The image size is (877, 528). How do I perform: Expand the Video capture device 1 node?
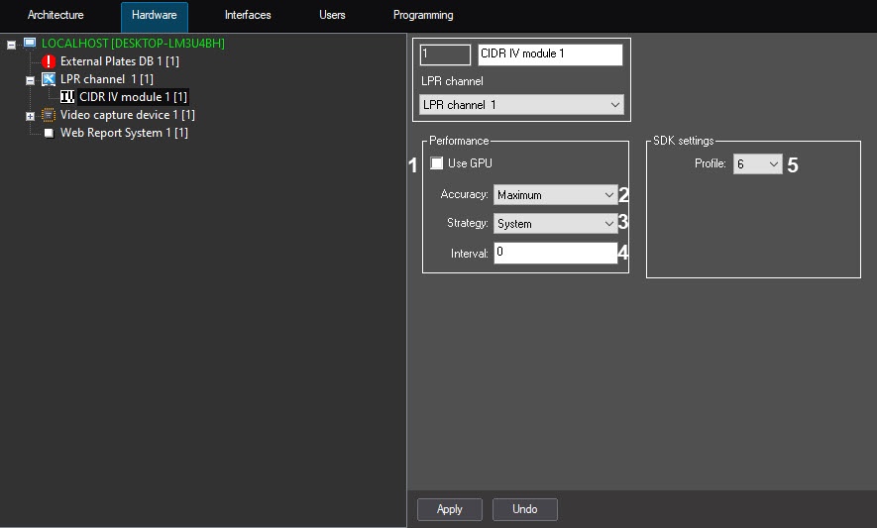(30, 116)
